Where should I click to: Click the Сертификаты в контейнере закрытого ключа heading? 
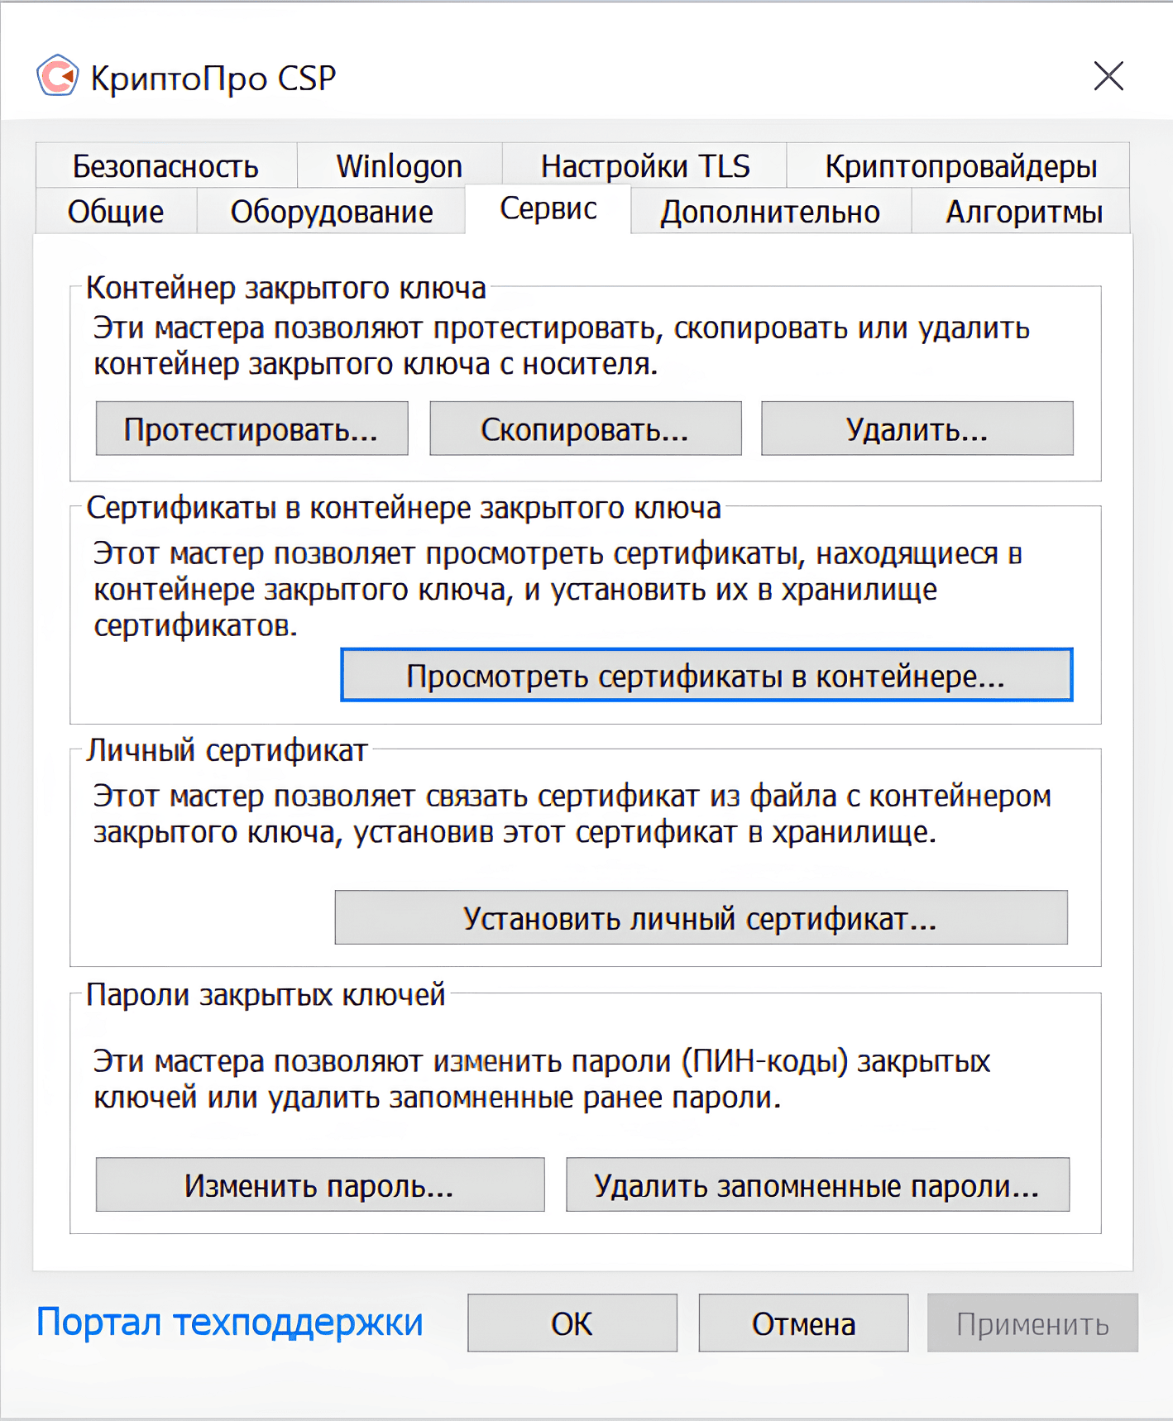tap(404, 508)
